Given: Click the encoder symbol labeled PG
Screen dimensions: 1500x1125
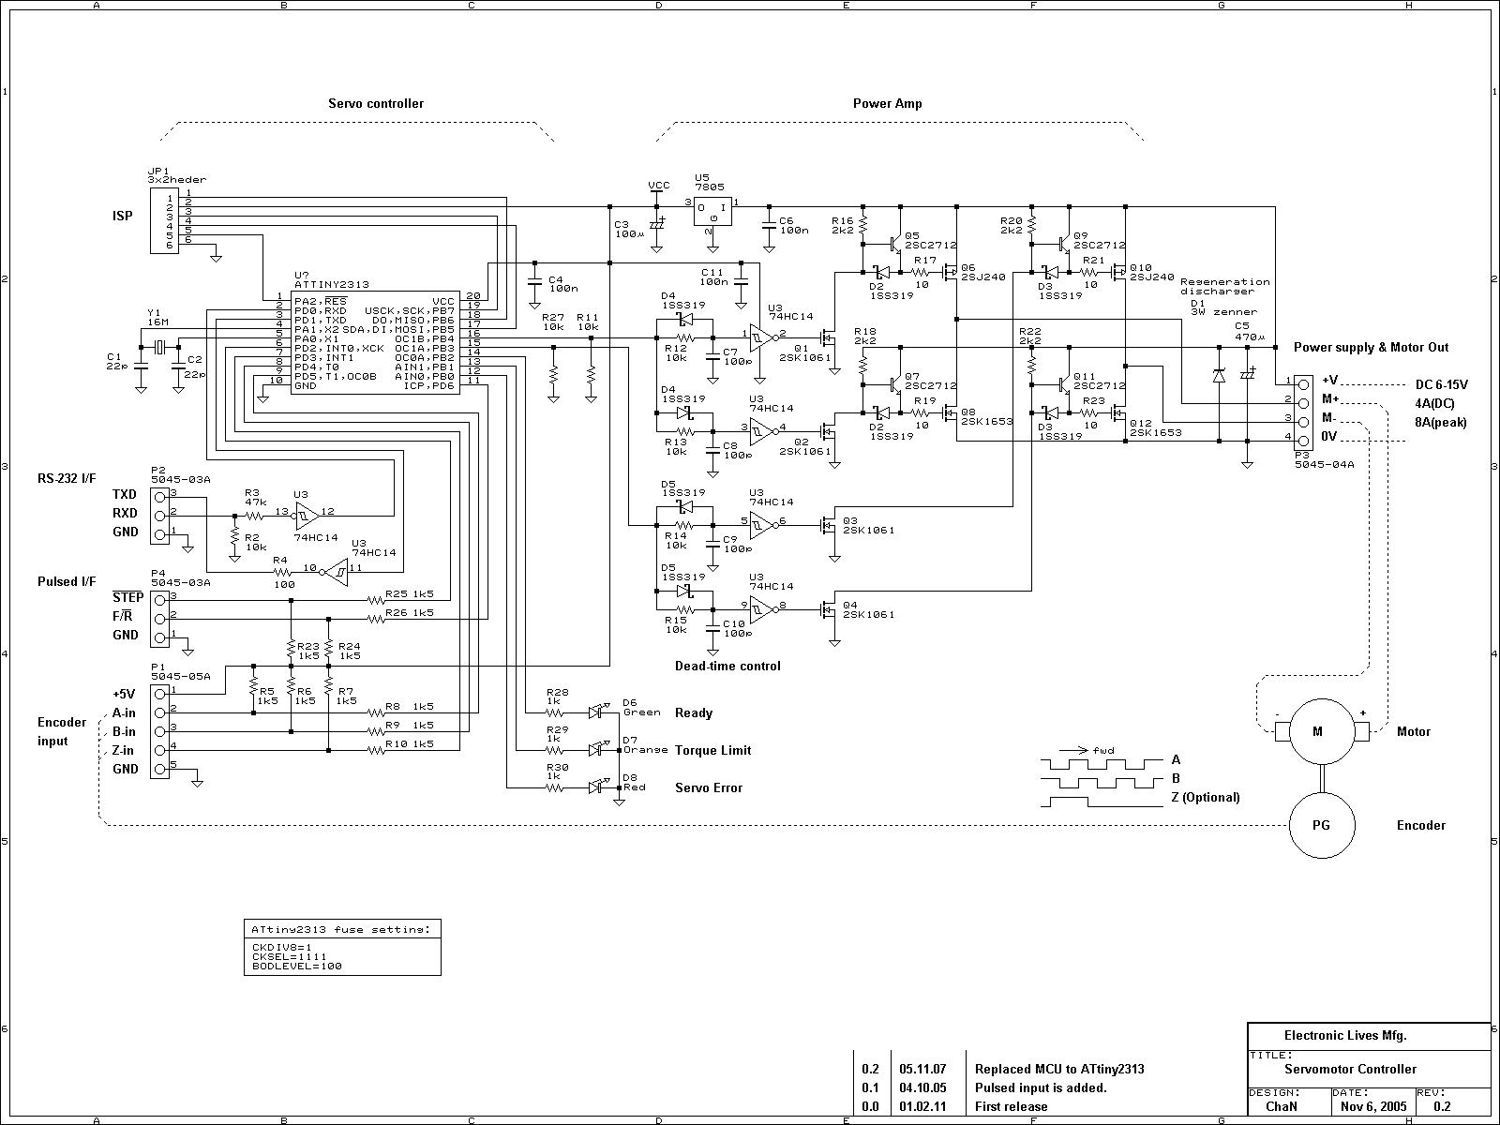Looking at the screenshot, I should [1322, 825].
